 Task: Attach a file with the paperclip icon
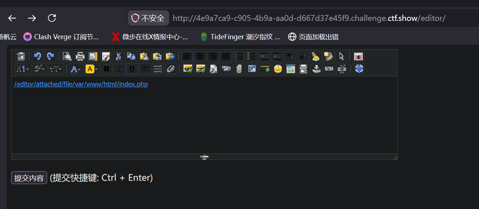(239, 69)
